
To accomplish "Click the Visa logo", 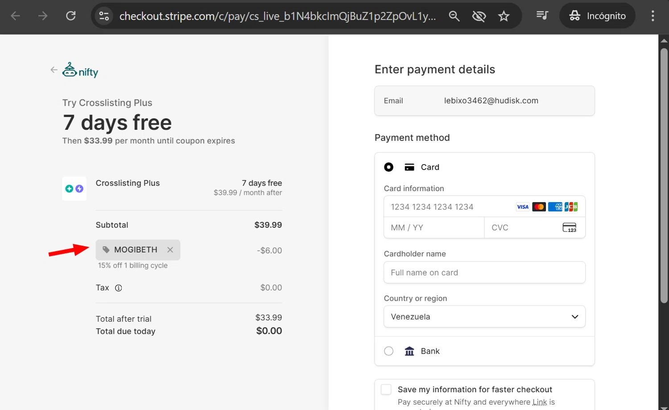I will (x=523, y=207).
